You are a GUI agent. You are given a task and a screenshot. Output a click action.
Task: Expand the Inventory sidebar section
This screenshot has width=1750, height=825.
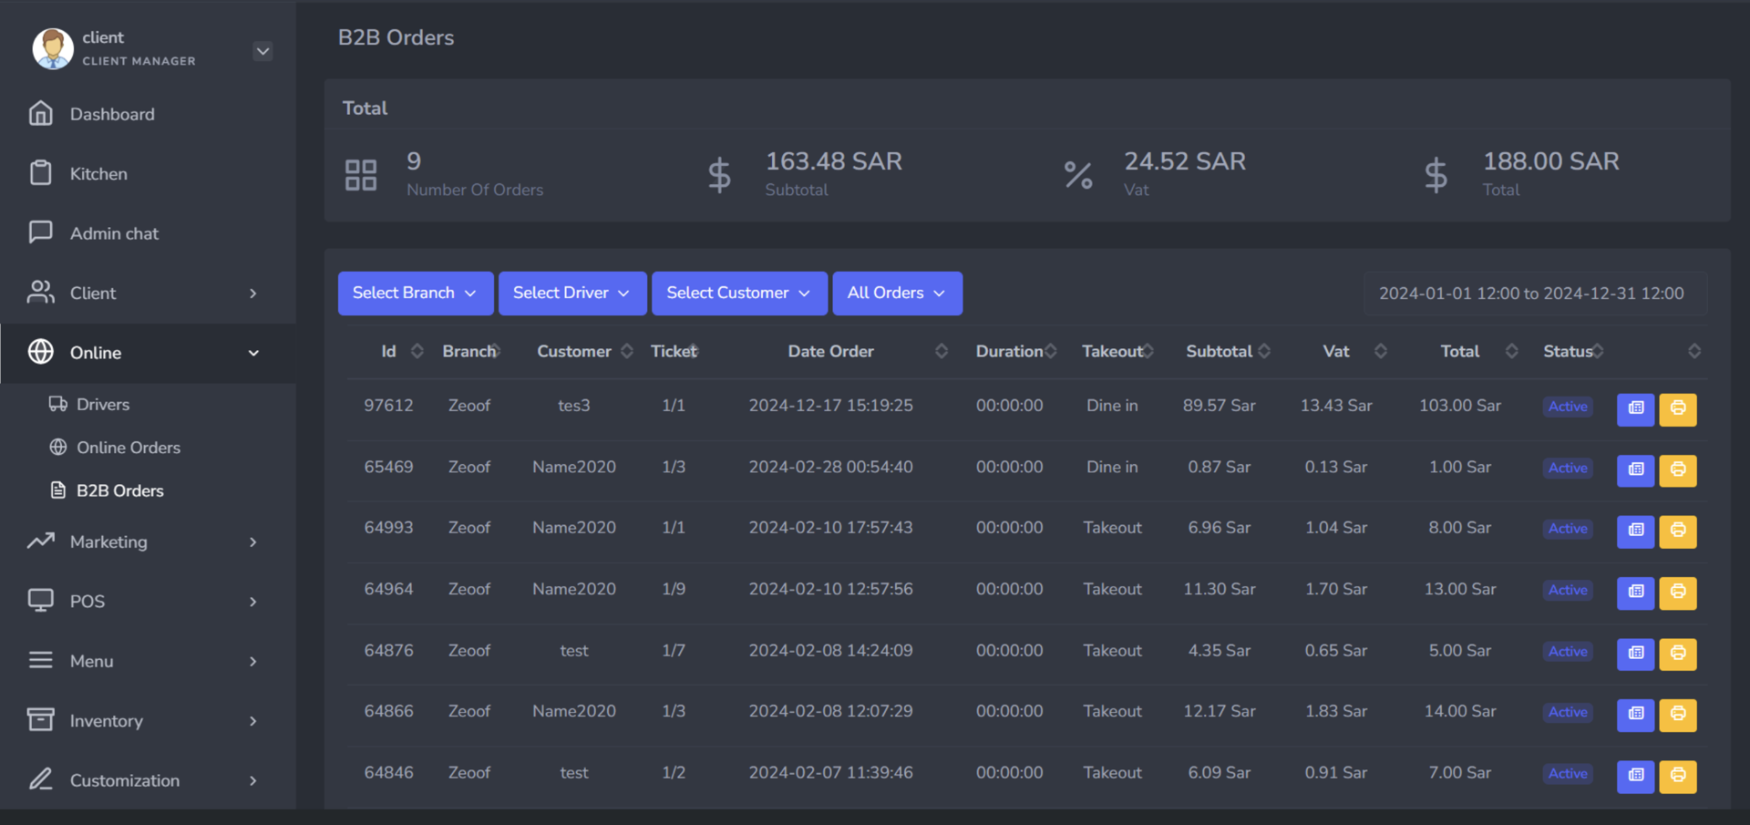tap(148, 720)
